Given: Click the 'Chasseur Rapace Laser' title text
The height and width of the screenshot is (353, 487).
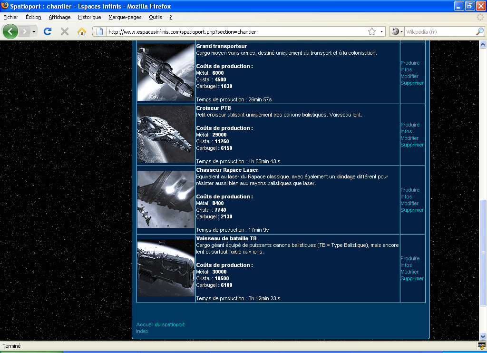Looking at the screenshot, I should [x=227, y=170].
